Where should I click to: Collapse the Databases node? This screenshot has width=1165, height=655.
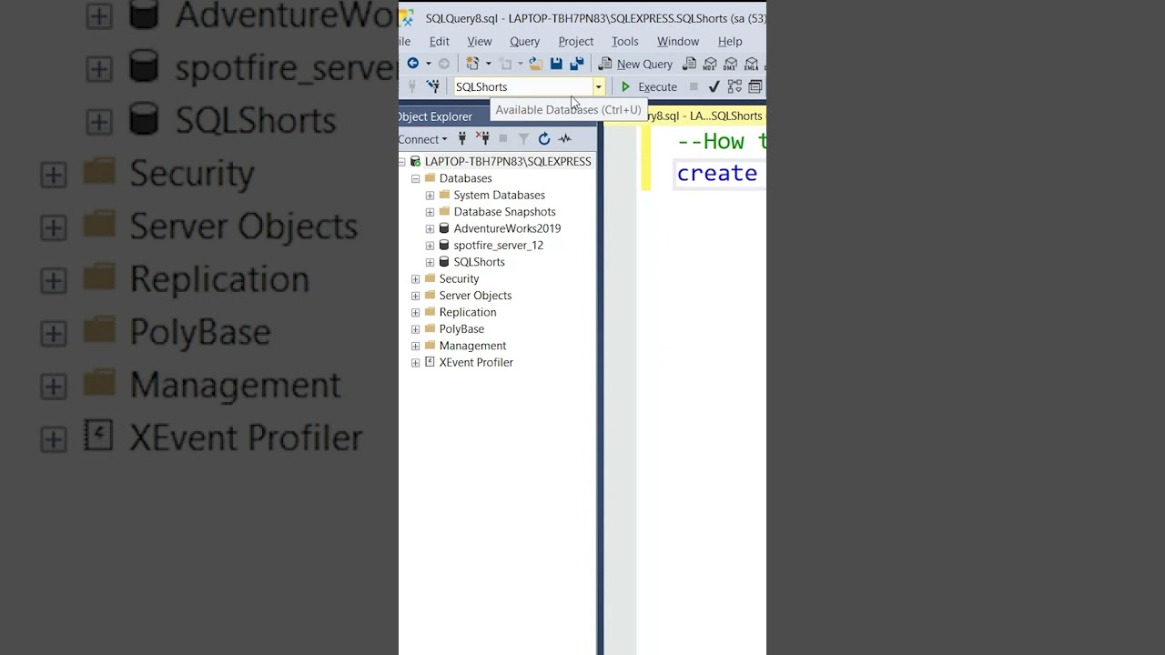point(415,178)
